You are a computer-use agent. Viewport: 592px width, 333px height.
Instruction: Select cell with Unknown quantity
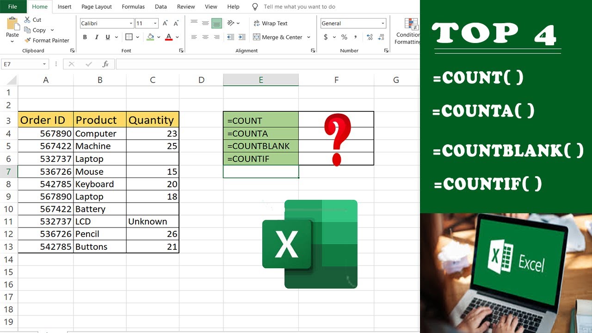click(x=153, y=222)
